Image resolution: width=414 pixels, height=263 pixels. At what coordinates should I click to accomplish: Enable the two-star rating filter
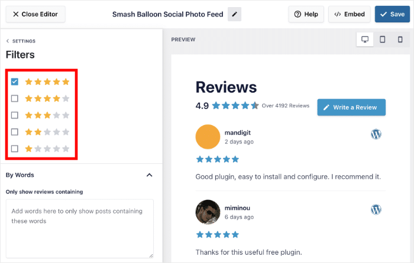coord(15,132)
